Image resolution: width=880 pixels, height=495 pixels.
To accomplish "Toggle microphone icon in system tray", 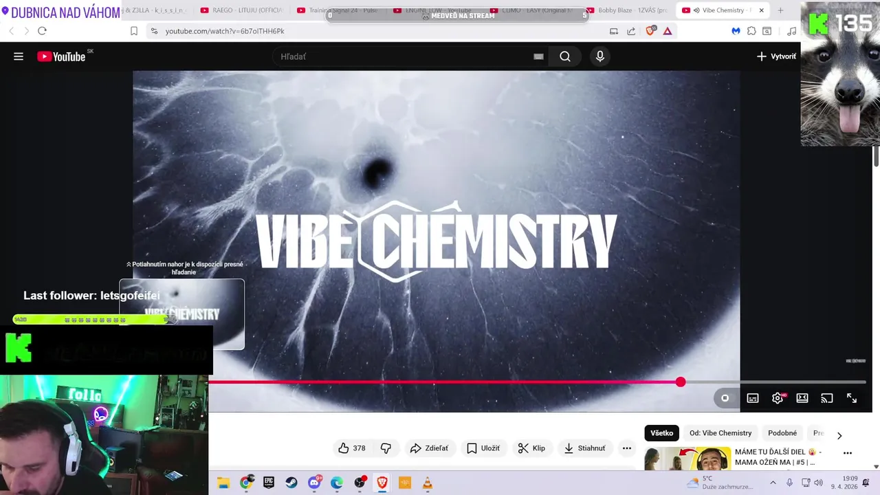I will tap(789, 483).
